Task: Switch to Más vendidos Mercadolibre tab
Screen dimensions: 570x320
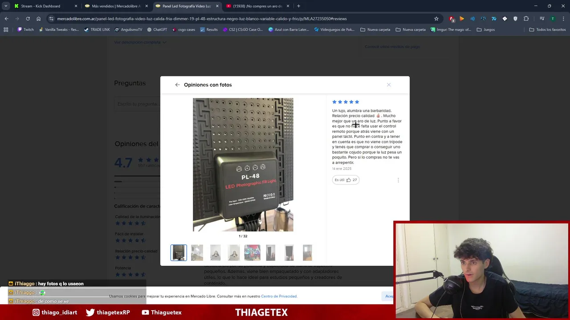Action: pyautogui.click(x=116, y=6)
